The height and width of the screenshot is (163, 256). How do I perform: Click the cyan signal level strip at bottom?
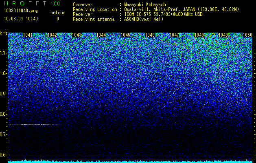(x=130, y=161)
